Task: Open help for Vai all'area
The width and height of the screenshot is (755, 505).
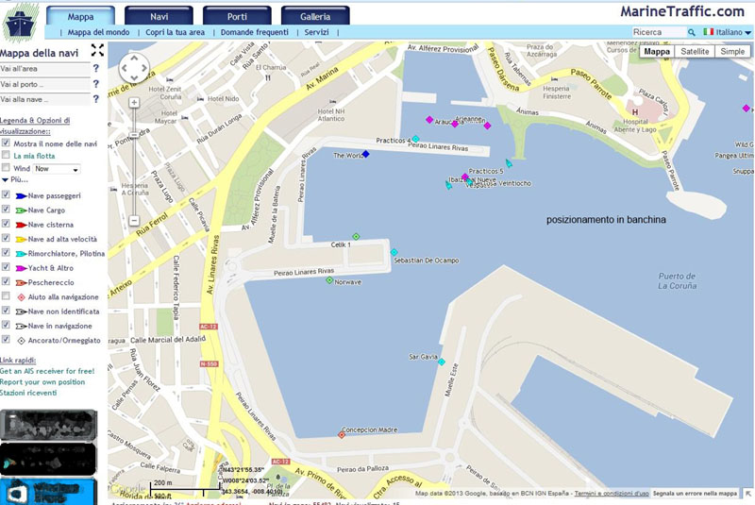Action: pos(96,68)
